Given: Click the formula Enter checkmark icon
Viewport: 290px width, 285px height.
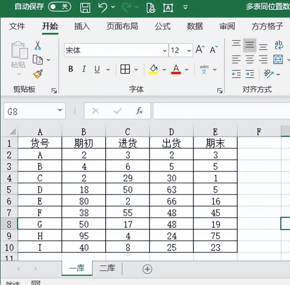Looking at the screenshot, I should 118,111.
